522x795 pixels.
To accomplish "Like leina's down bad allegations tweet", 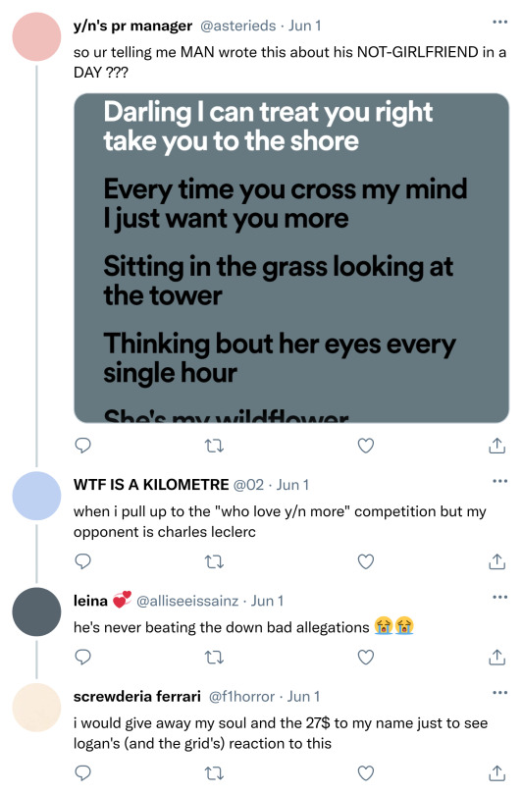I will (x=365, y=657).
